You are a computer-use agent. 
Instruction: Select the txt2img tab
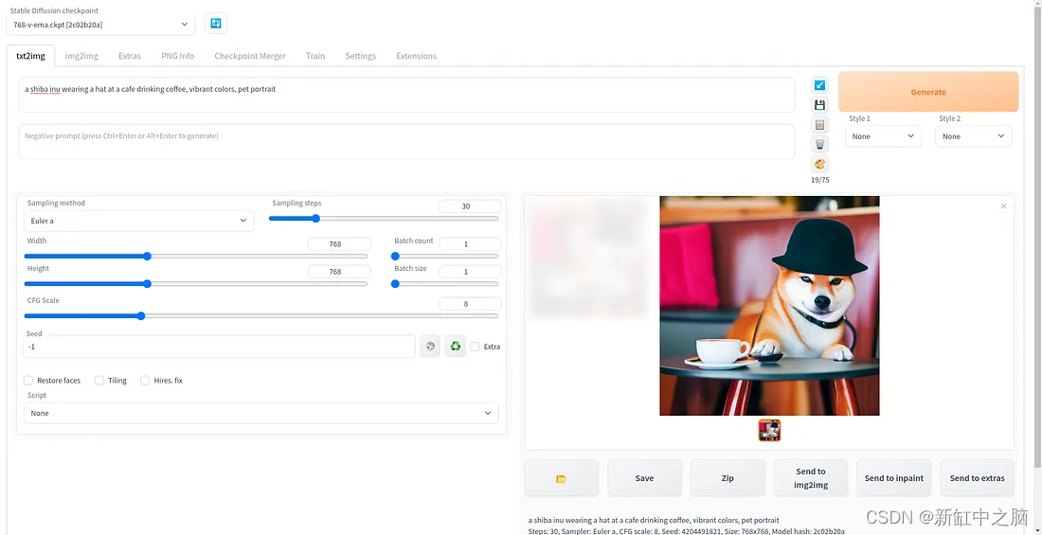(30, 56)
